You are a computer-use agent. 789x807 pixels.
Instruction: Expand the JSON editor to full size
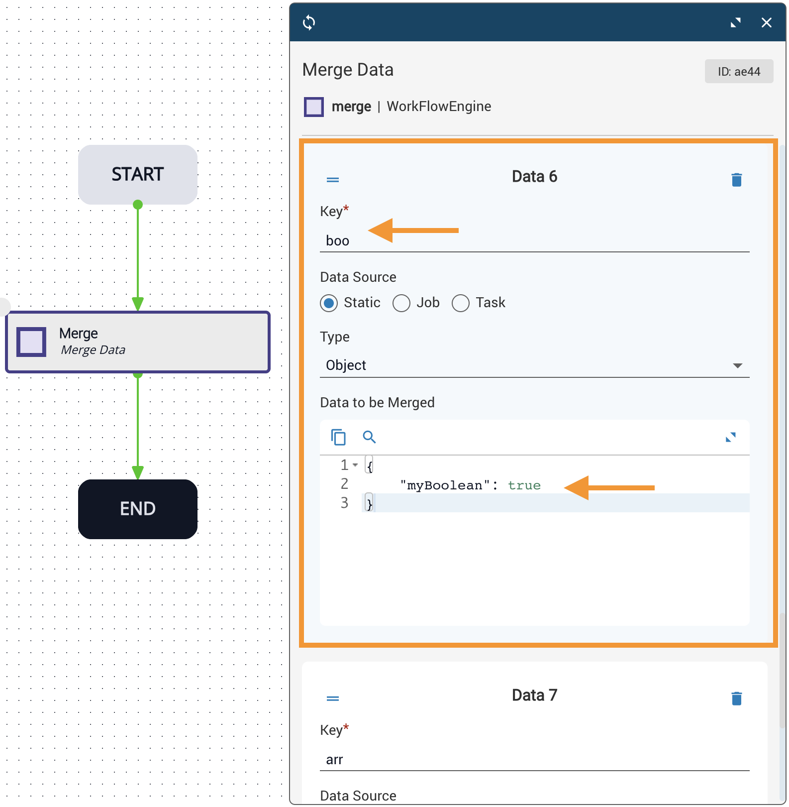pos(730,437)
